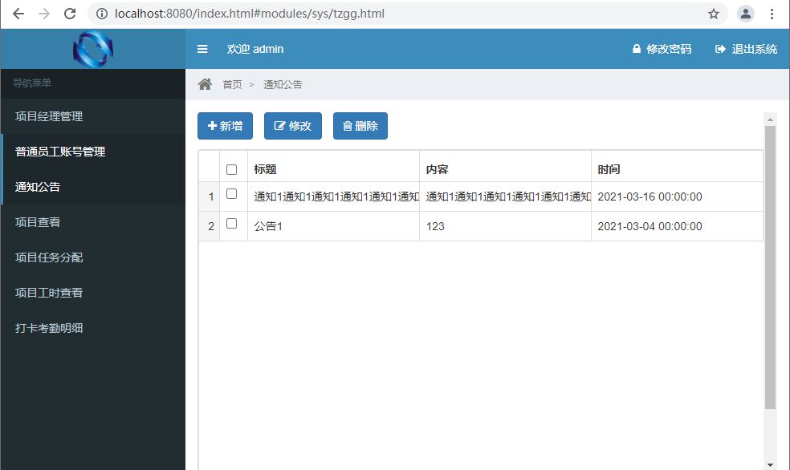Click the 新增 add button
This screenshot has width=790, height=470.
click(226, 126)
